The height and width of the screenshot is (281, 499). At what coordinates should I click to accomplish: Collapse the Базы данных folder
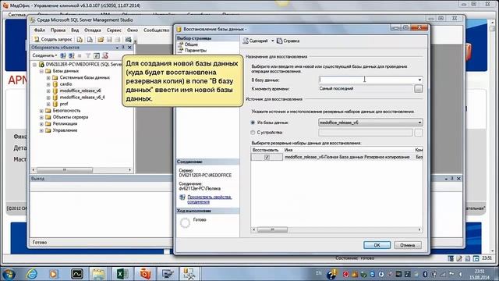click(x=41, y=71)
